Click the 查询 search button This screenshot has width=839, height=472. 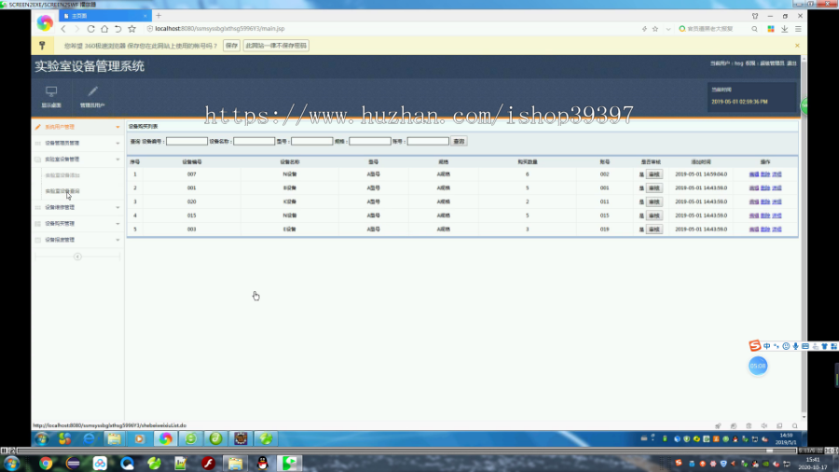459,141
